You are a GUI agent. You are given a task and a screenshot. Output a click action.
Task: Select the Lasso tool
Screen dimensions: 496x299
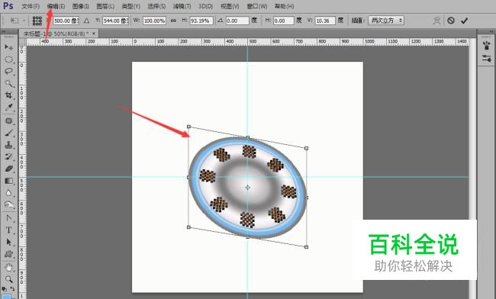click(x=8, y=72)
